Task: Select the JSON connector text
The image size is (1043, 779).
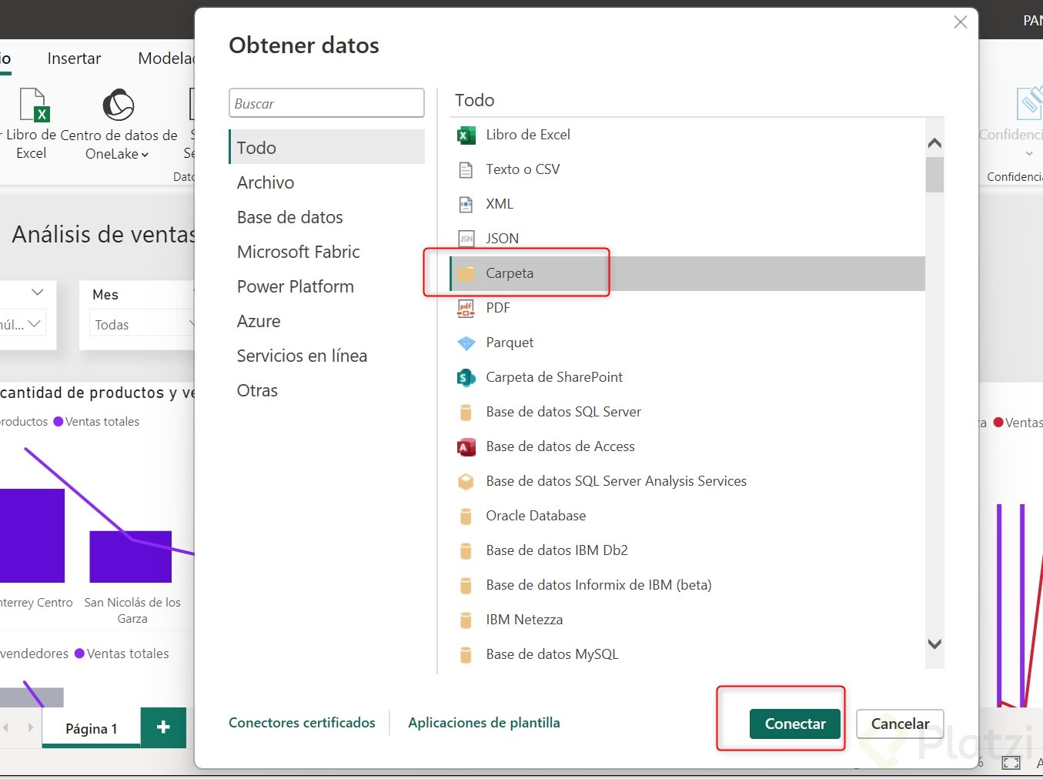Action: (x=502, y=239)
